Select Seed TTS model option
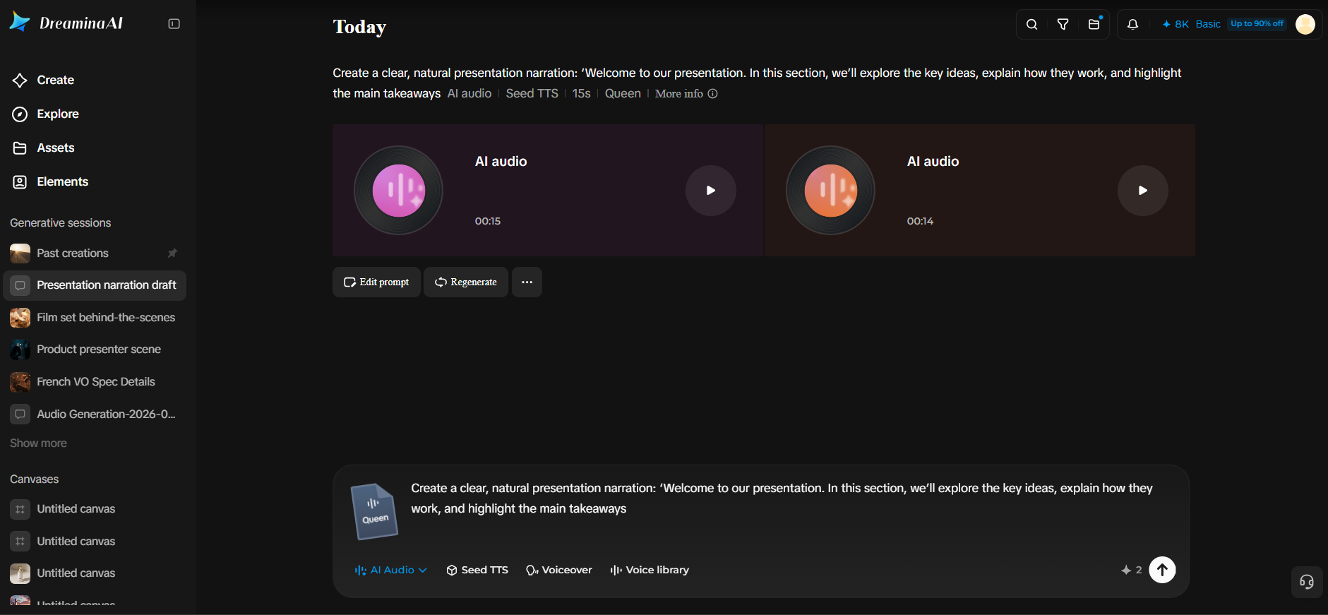Image resolution: width=1328 pixels, height=615 pixels. point(477,571)
